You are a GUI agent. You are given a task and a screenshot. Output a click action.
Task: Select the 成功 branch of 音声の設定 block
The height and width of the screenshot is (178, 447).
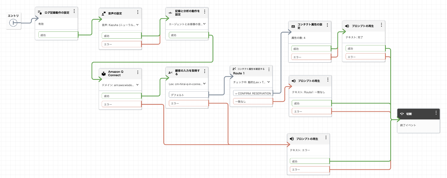click(x=122, y=36)
